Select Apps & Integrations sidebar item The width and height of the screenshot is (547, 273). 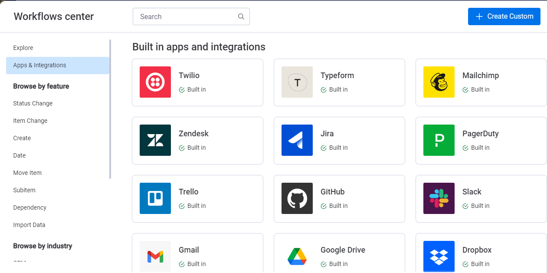click(x=39, y=65)
